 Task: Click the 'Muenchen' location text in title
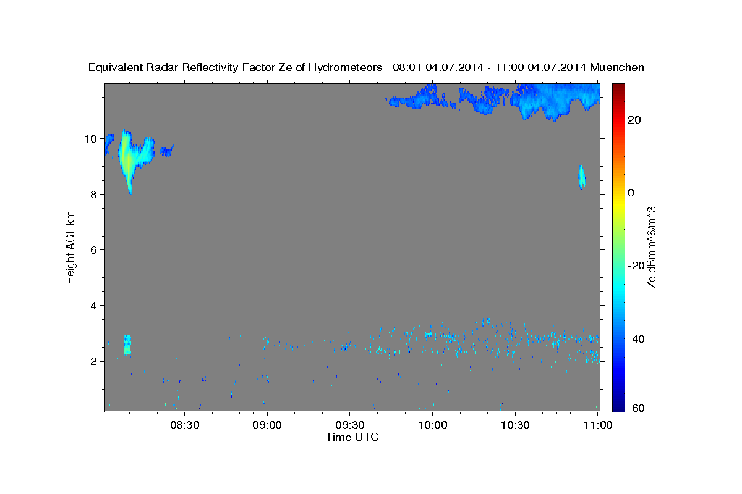617,68
